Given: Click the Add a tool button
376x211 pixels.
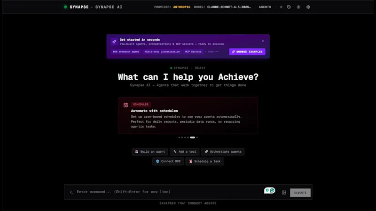Looking at the screenshot, I should coord(185,151).
